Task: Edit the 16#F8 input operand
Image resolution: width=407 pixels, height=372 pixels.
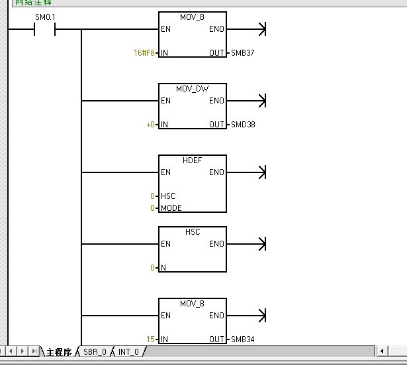Action: click(x=144, y=52)
